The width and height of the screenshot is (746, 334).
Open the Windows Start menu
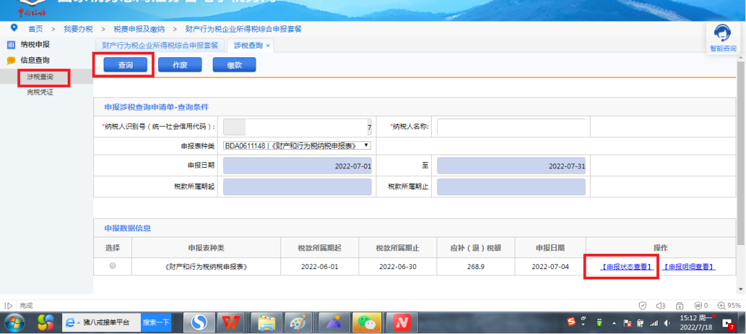point(15,323)
